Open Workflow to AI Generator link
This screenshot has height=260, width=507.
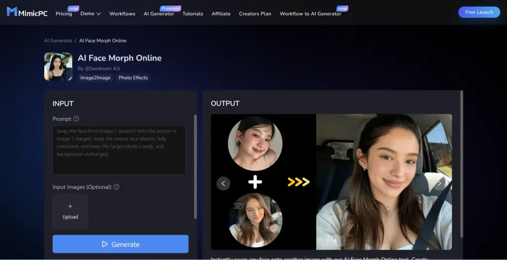[310, 14]
